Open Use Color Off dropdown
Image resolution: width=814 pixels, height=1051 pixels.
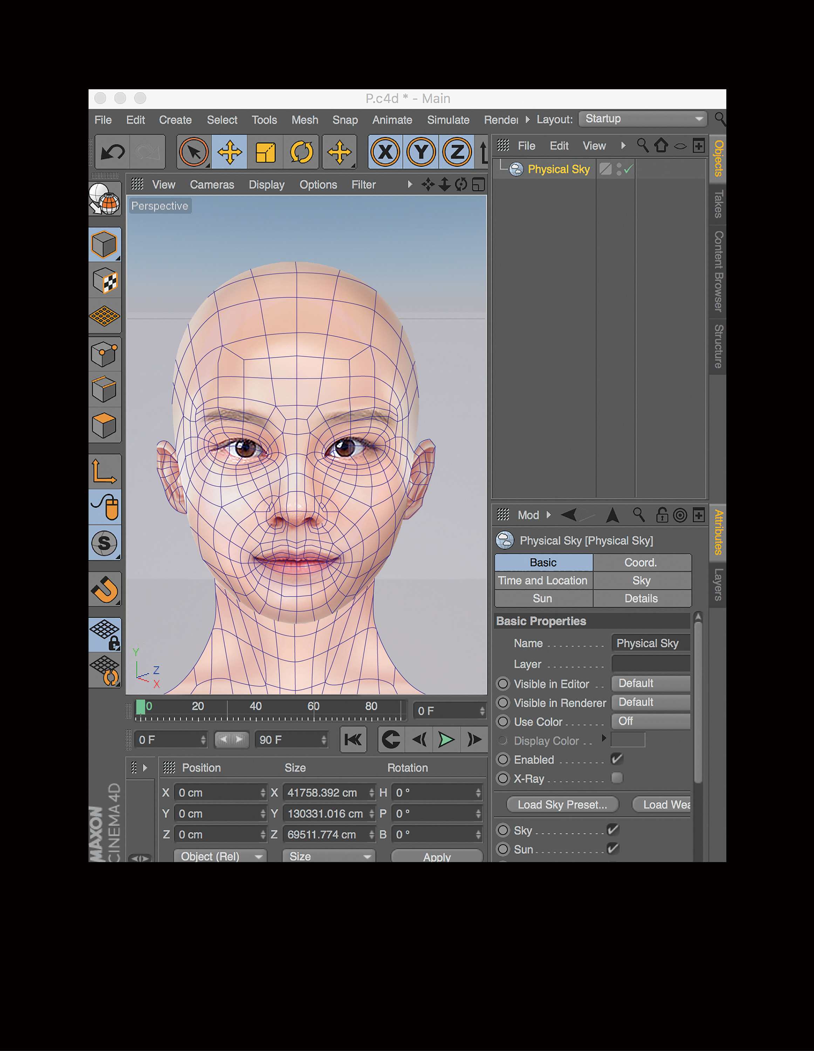tap(650, 721)
